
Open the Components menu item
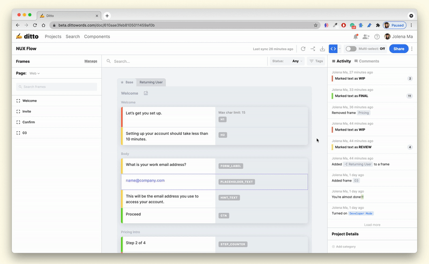pos(97,36)
